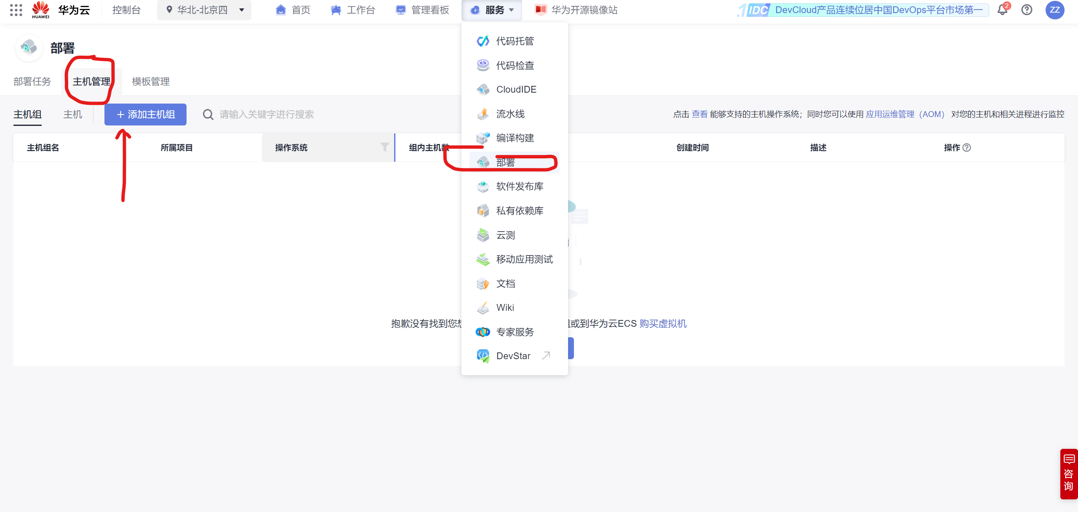This screenshot has height=512, width=1078.
Task: Open the 购买虚拟机 link
Action: [x=663, y=323]
